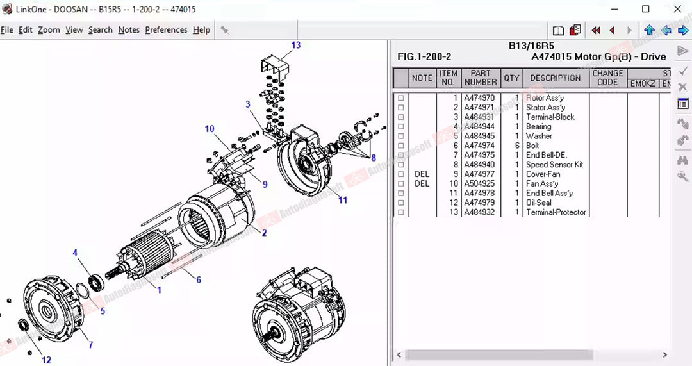Click callout number 6 on diagram

[x=199, y=279]
